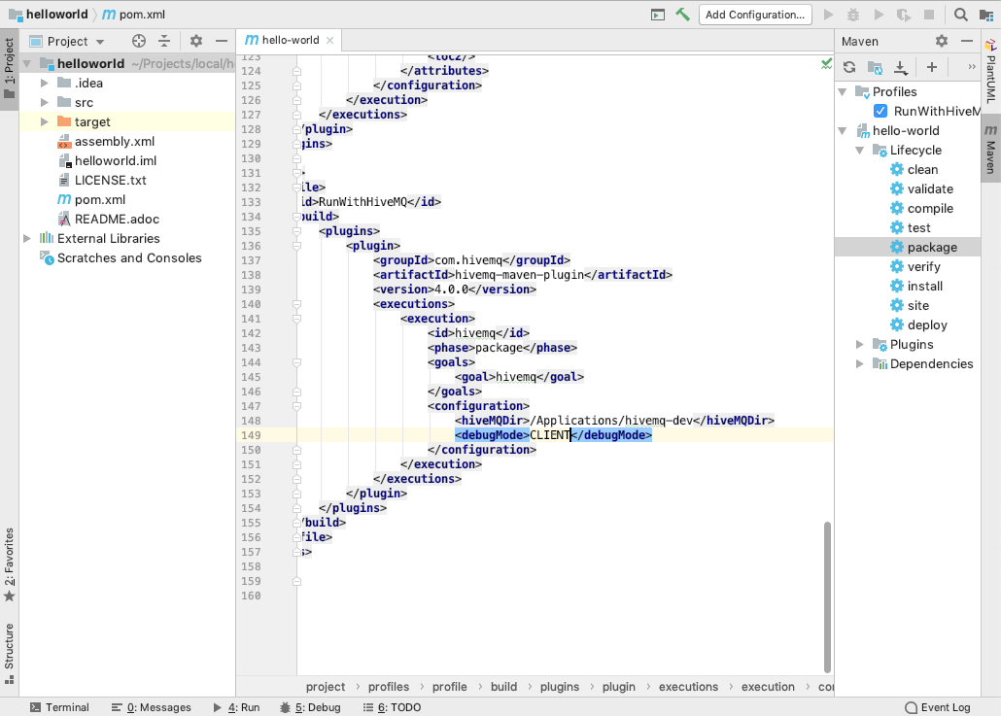Viewport: 1001px width, 716px height.
Task: Click the collapse all icon in Project panel
Action: pyautogui.click(x=164, y=42)
